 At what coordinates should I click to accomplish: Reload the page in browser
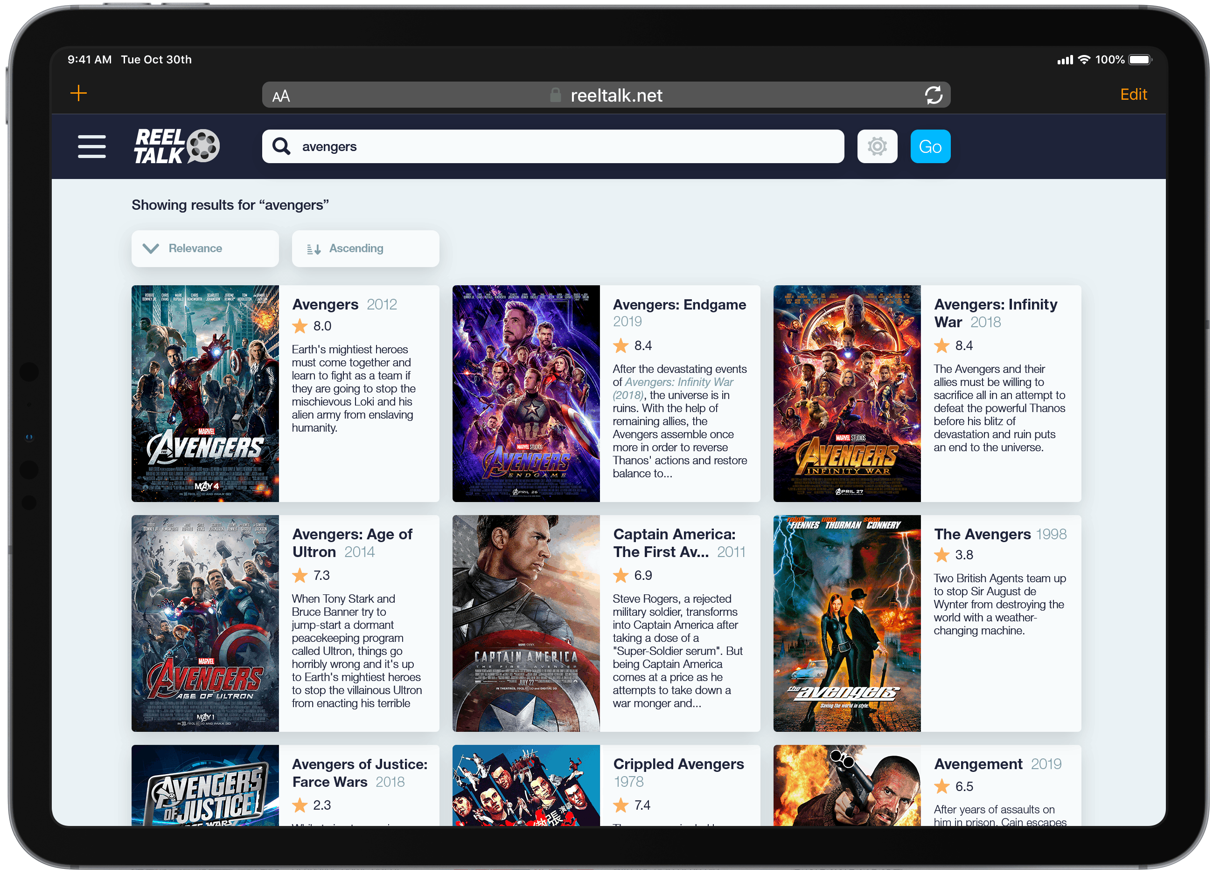(933, 95)
